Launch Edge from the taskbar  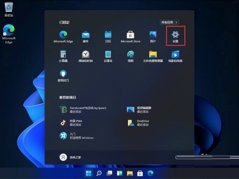pos(150,173)
